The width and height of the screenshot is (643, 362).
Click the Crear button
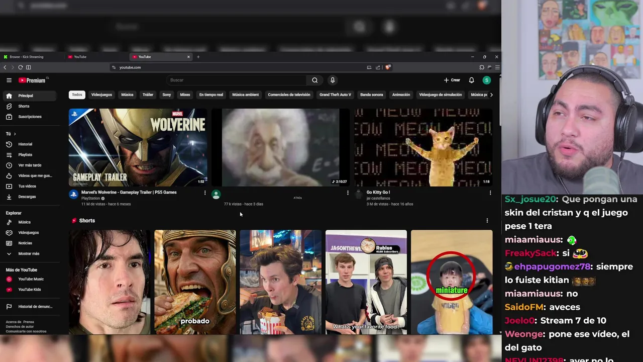tap(452, 80)
